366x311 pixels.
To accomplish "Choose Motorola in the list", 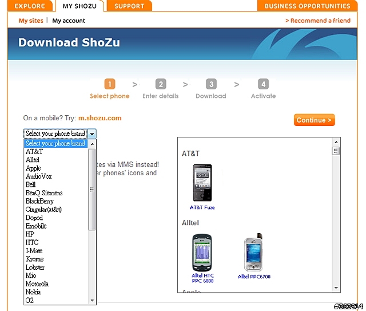I will (55, 284).
